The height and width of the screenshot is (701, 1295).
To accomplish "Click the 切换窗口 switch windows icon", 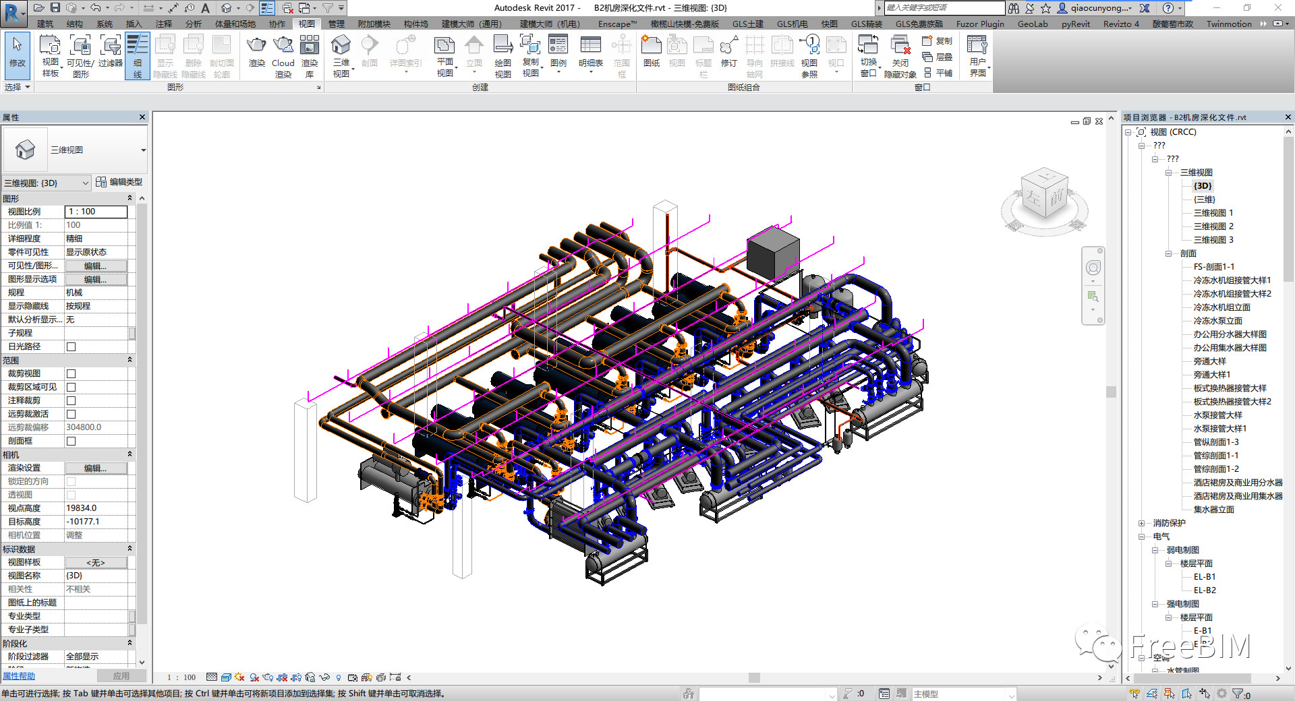I will pos(868,55).
